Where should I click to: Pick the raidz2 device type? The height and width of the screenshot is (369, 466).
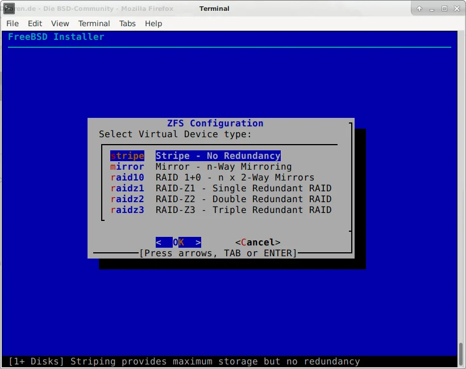(127, 199)
